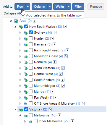Screen dimensions: 107x125
Task: Click the arrow button next to Central West
Action: coord(61,74)
